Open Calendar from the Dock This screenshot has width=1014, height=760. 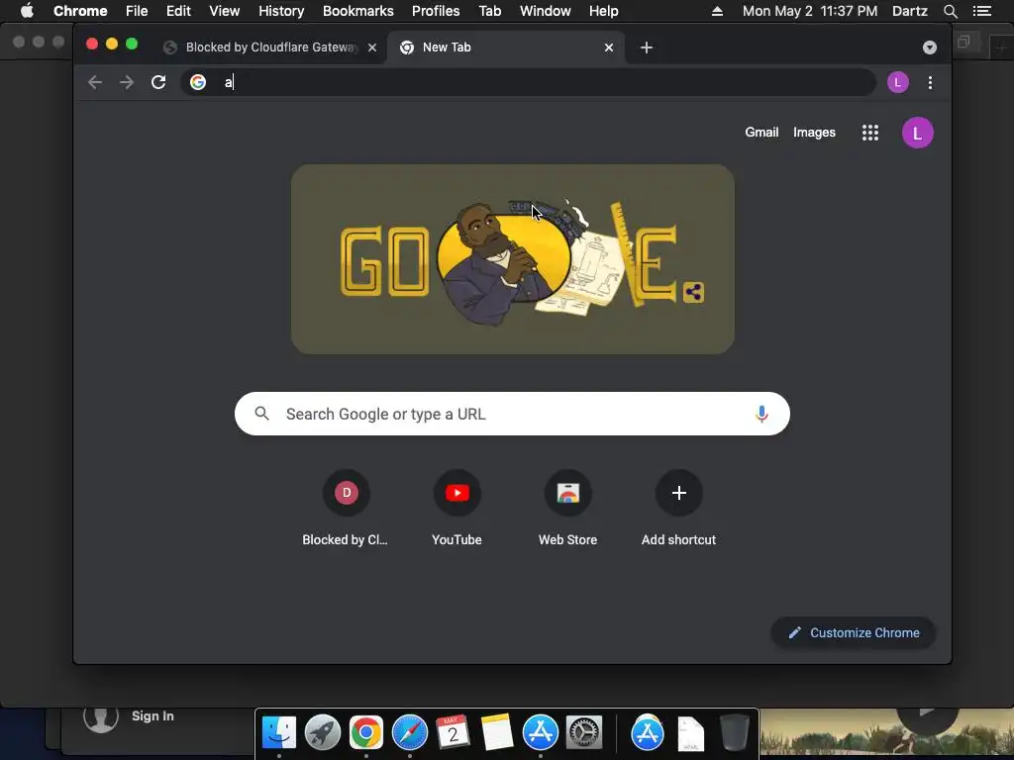453,733
